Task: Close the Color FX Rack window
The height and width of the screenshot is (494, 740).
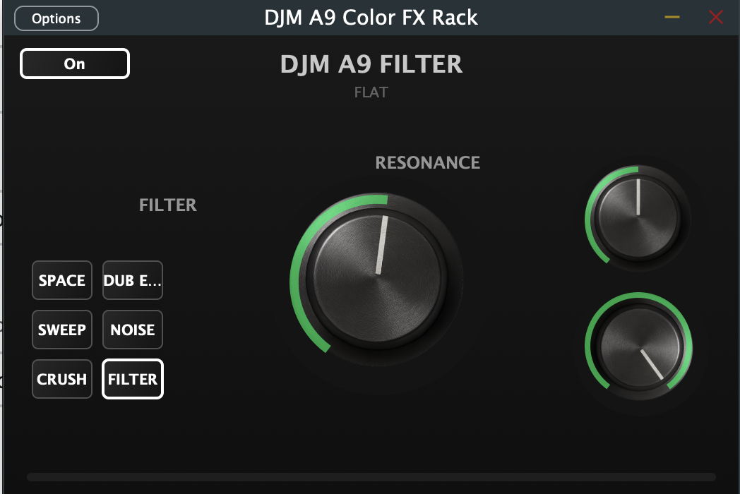Action: [716, 18]
